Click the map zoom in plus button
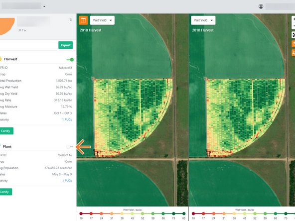This screenshot has height=221, width=295. tap(294, 19)
